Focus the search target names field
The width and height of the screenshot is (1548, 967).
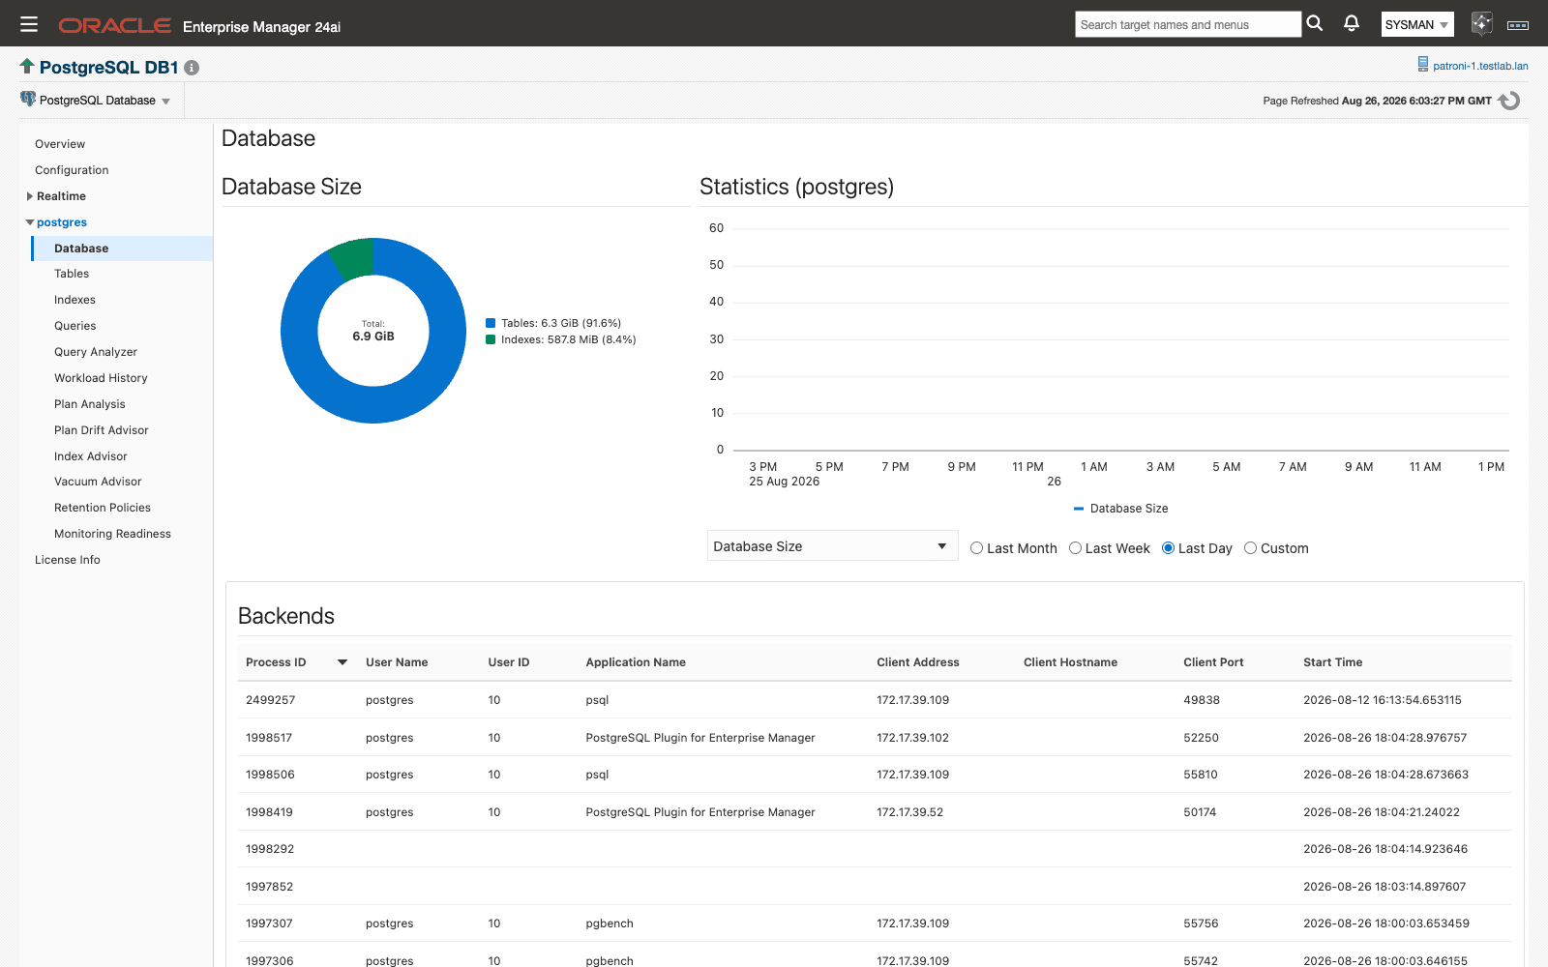tap(1188, 24)
